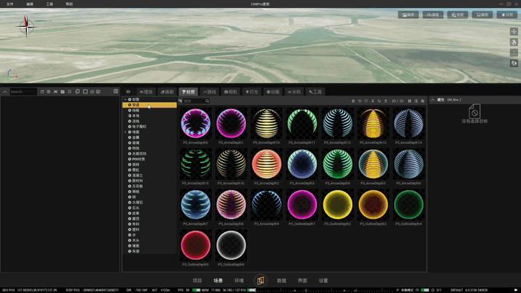The height and width of the screenshot is (293, 521).
Task: Collapse the left outliner panel chevron
Action: click(5, 92)
